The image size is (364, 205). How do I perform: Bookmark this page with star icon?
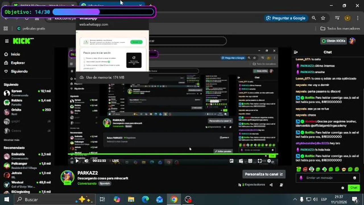coord(323,18)
